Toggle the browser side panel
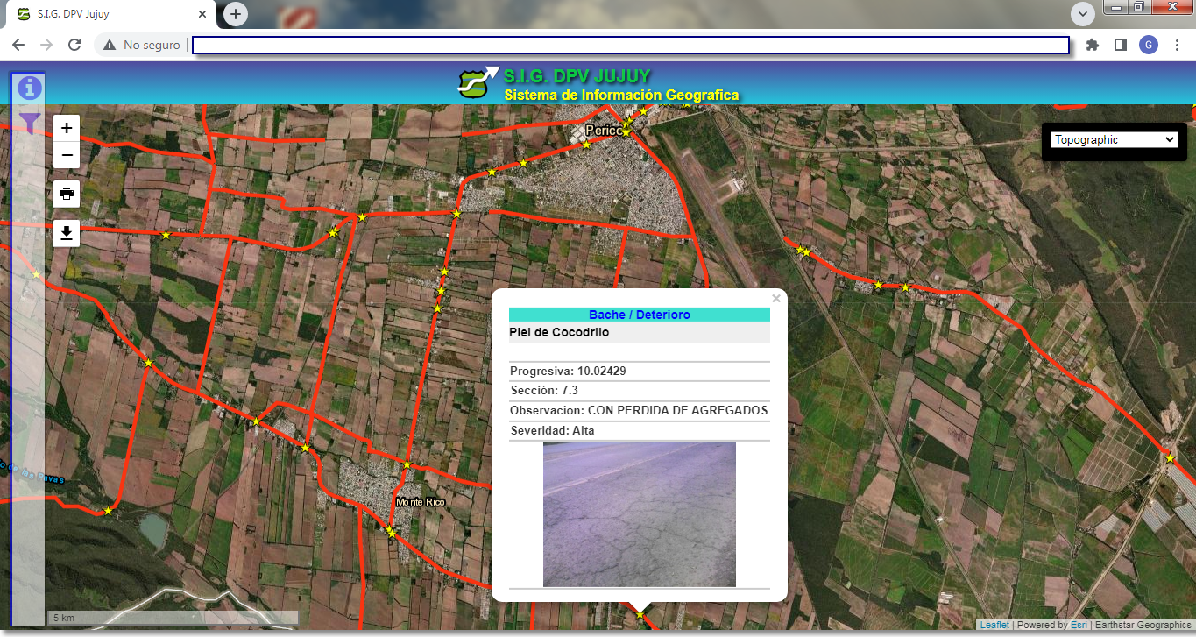 coord(1120,45)
